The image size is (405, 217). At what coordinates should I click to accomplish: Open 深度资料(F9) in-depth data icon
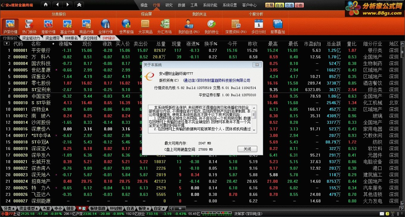coord(236,26)
